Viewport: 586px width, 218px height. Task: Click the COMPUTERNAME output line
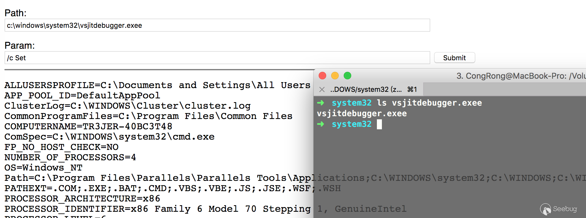88,126
